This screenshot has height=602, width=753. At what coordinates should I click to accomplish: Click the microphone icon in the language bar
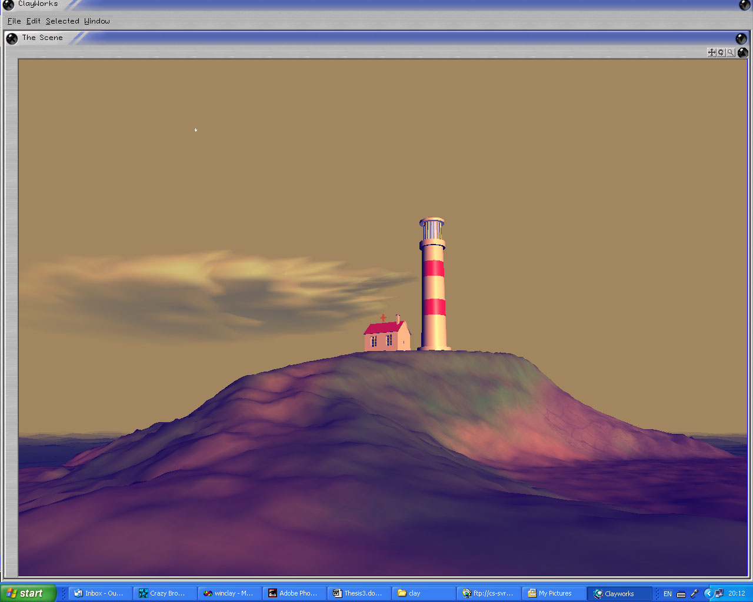pyautogui.click(x=694, y=594)
